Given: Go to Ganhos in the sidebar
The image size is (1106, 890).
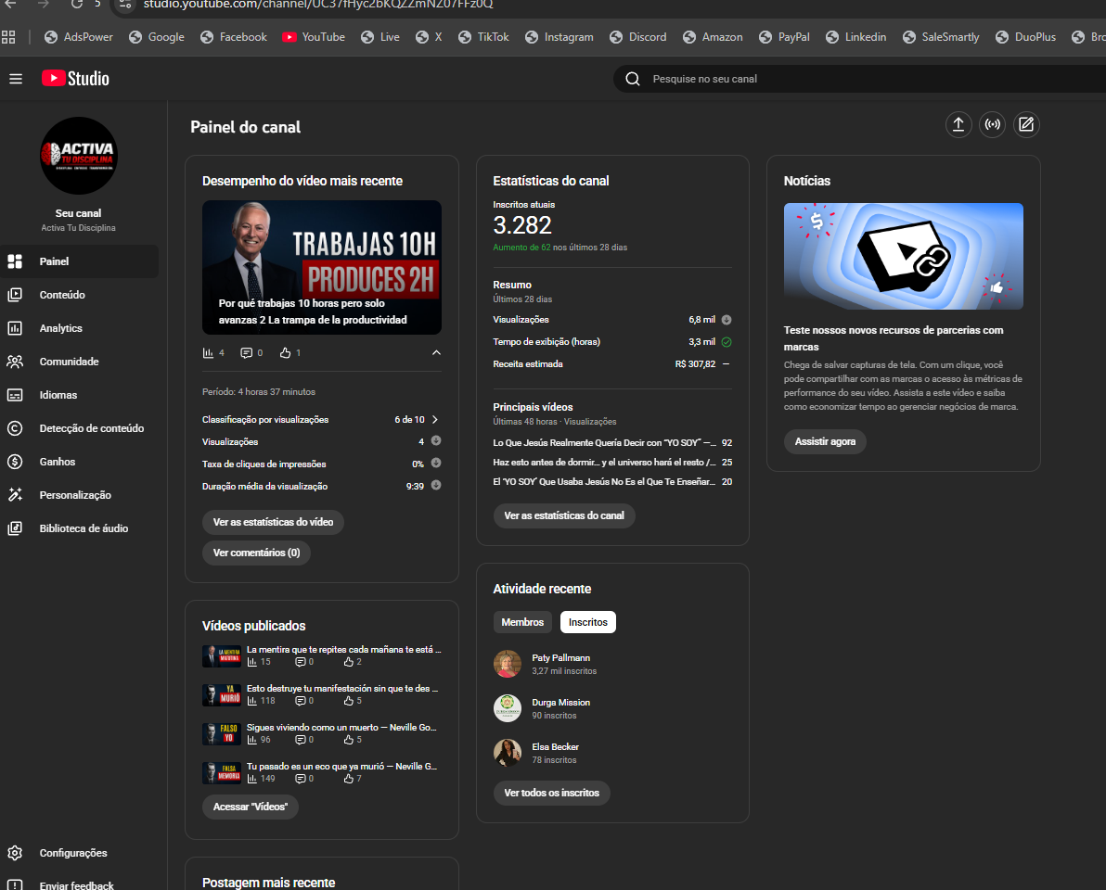Looking at the screenshot, I should click(58, 462).
